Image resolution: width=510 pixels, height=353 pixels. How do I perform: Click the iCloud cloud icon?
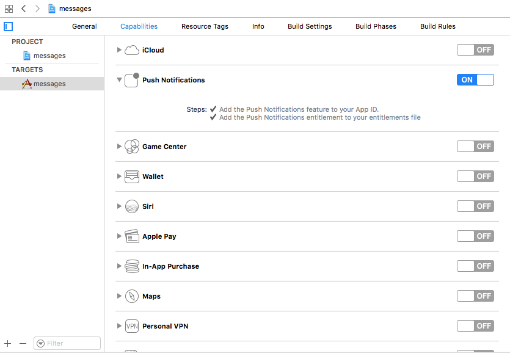pyautogui.click(x=132, y=50)
